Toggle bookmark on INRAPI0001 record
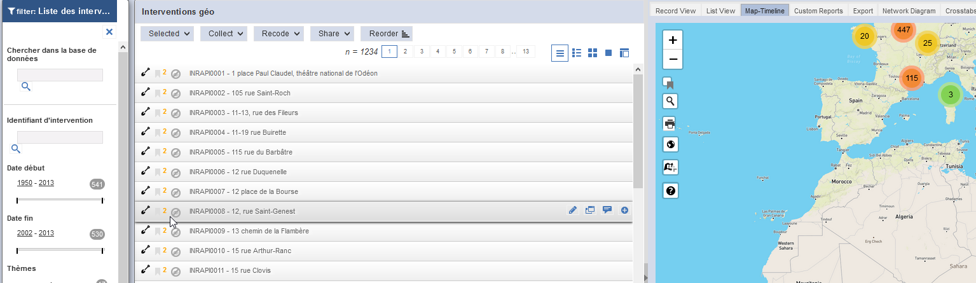The height and width of the screenshot is (283, 976). click(157, 74)
